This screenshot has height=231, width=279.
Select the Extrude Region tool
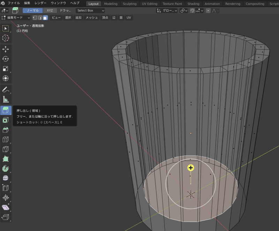[x=6, y=110]
